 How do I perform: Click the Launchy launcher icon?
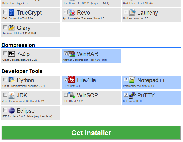132,12
